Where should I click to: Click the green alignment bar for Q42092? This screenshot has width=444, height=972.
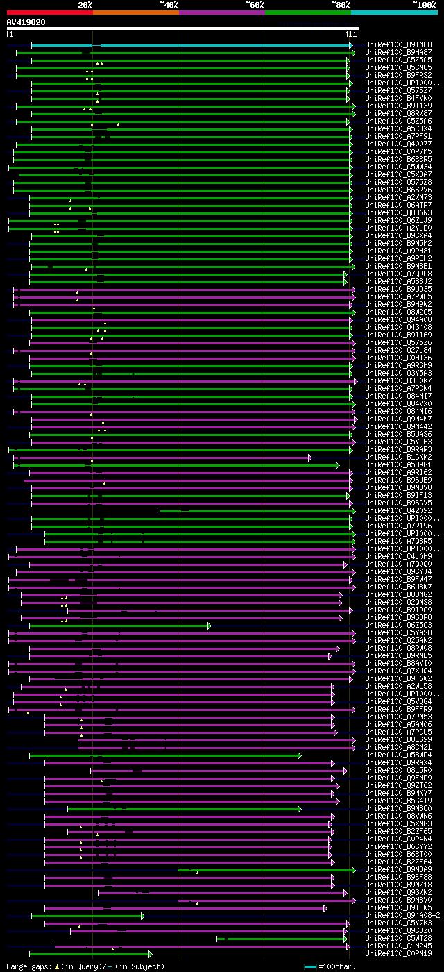pyautogui.click(x=257, y=510)
